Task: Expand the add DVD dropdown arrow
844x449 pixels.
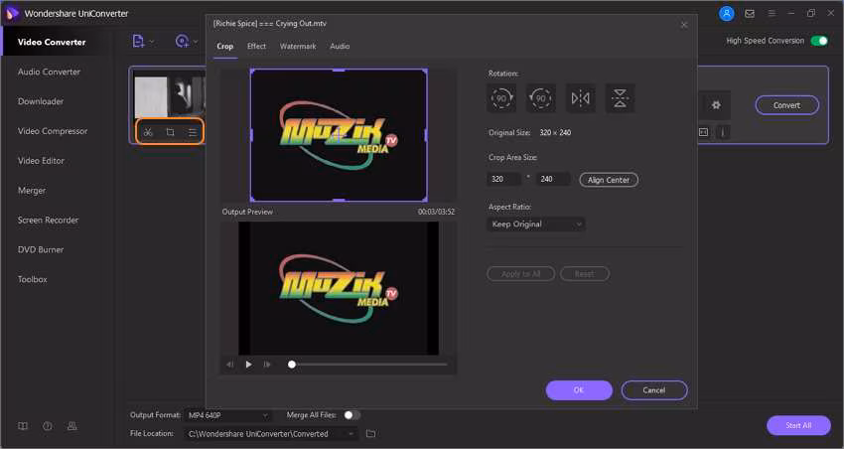Action: [x=196, y=42]
